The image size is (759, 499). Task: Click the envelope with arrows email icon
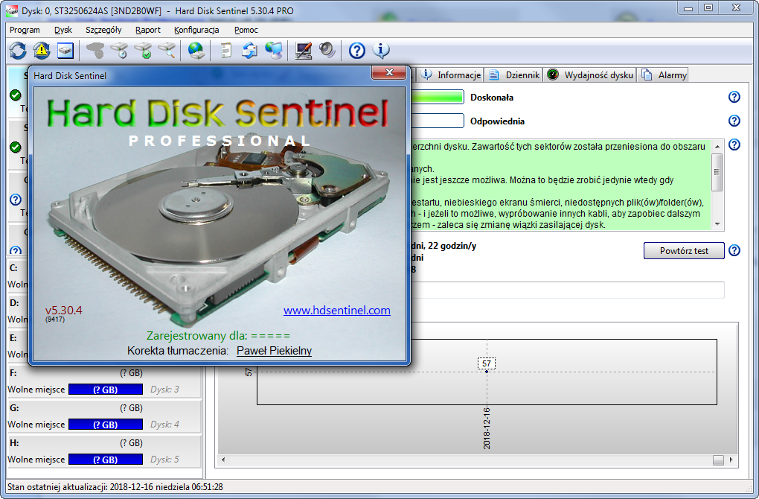(x=250, y=51)
